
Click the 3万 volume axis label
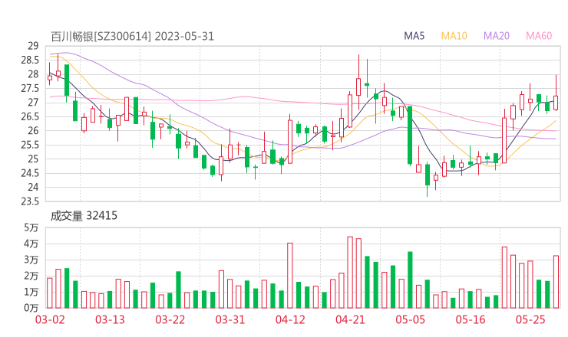31,260
